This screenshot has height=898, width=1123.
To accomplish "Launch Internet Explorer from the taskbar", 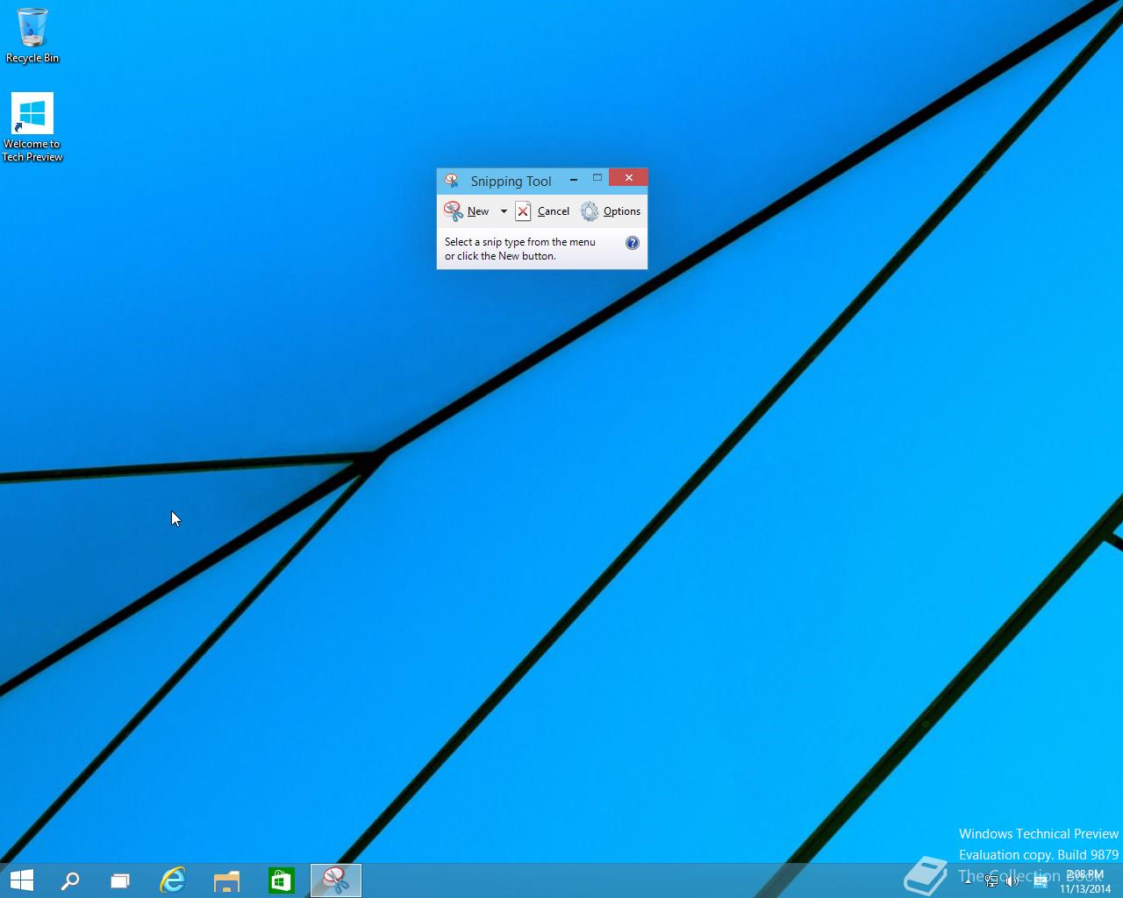I will [173, 880].
